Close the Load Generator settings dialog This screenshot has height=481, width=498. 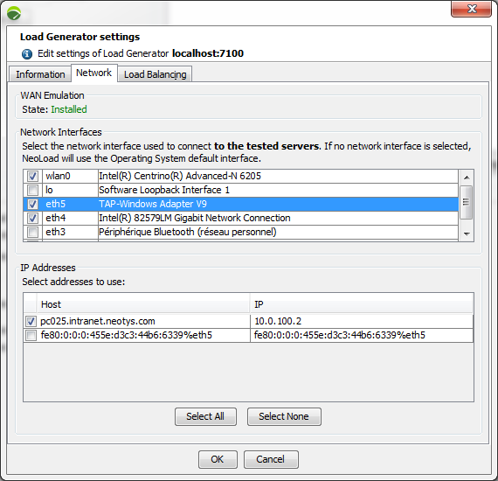pyautogui.click(x=471, y=9)
